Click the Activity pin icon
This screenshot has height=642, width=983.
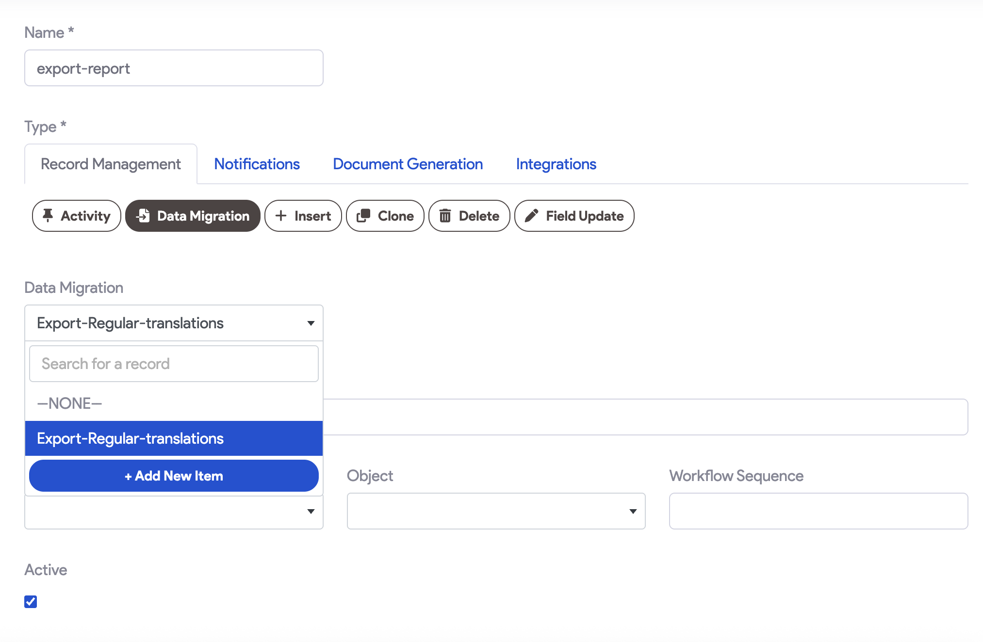click(48, 216)
